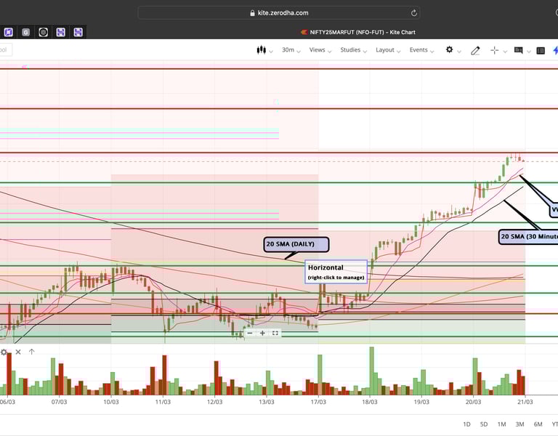Switch to the gray G pinned tab
This screenshot has height=436, width=558.
[x=25, y=33]
